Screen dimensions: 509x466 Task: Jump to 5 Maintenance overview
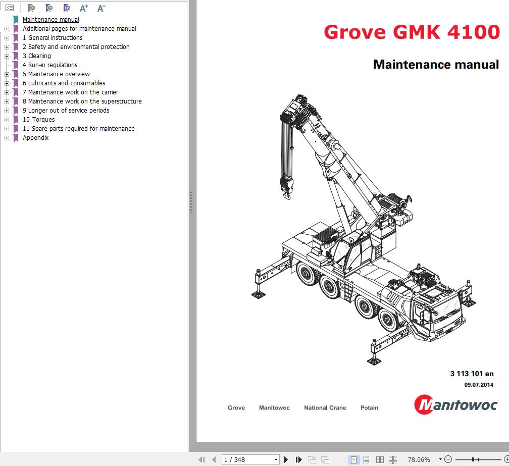tap(56, 74)
